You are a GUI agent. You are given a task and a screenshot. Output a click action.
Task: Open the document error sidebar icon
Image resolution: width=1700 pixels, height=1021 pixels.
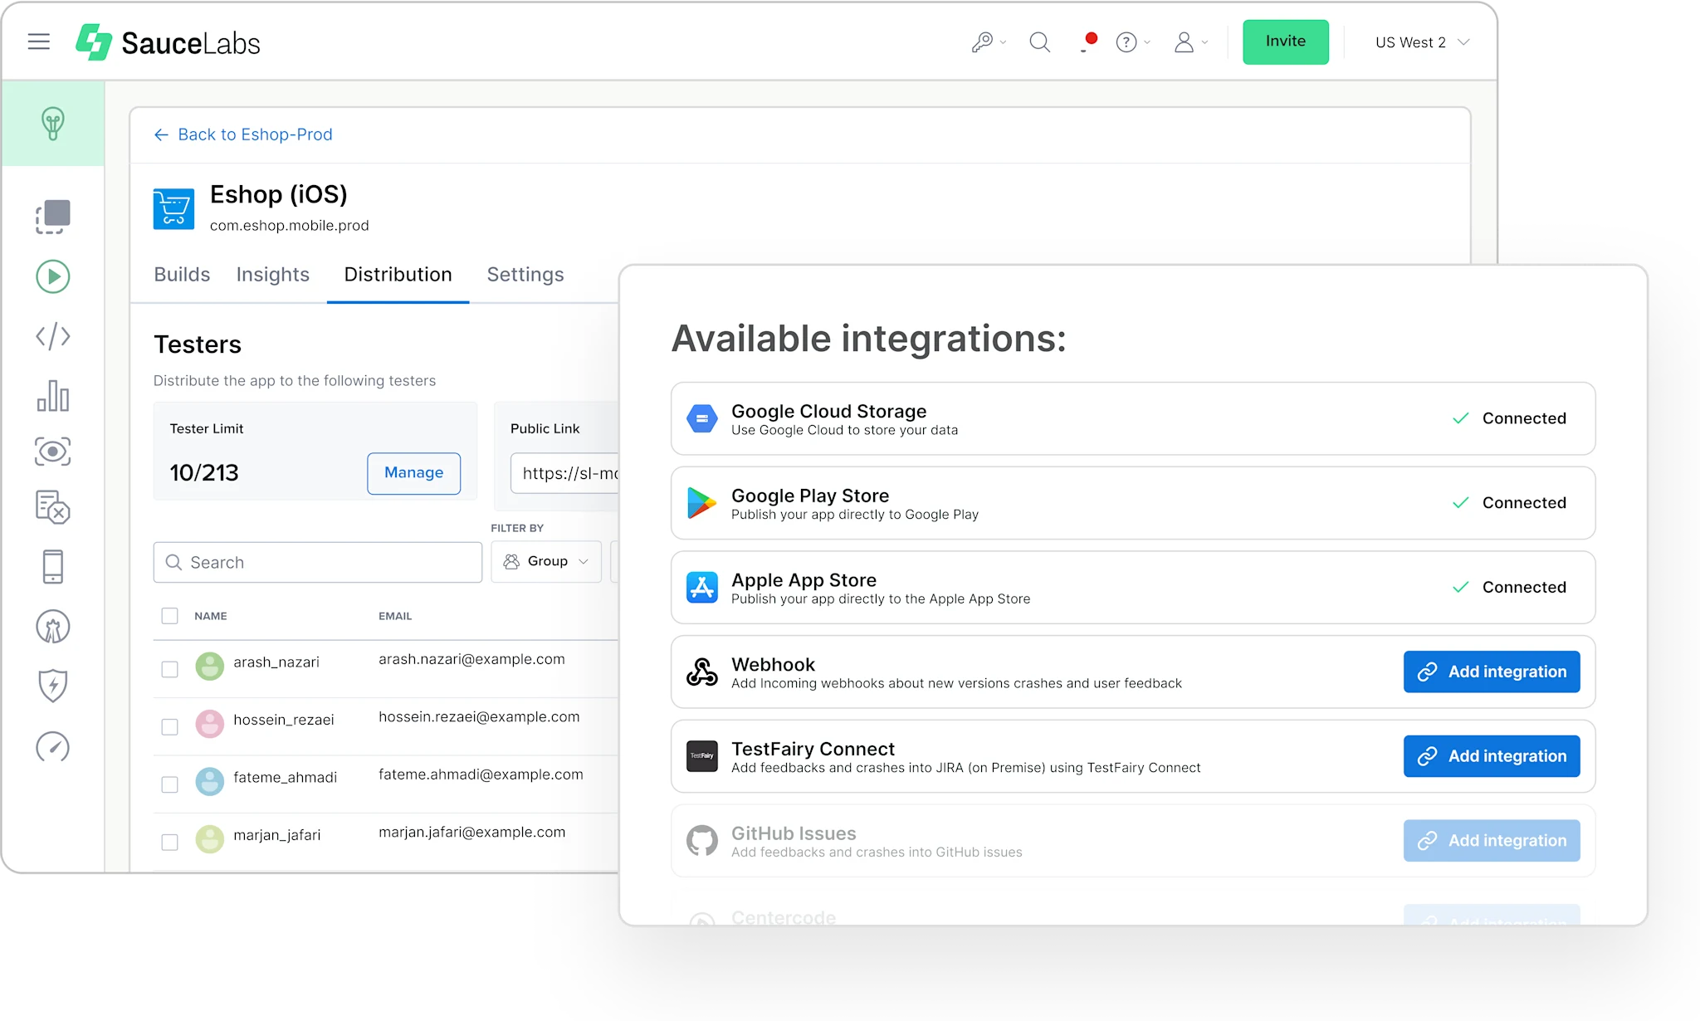point(53,507)
